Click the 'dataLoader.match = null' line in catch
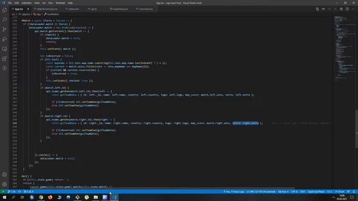358x201 pixels. click(x=57, y=159)
